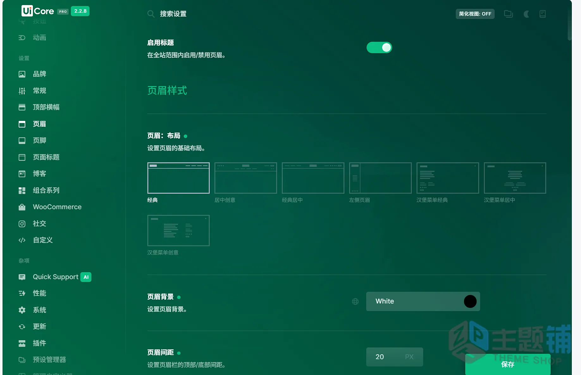The width and height of the screenshot is (581, 375).
Task: Open the 社交 menu entry
Action: click(x=40, y=224)
